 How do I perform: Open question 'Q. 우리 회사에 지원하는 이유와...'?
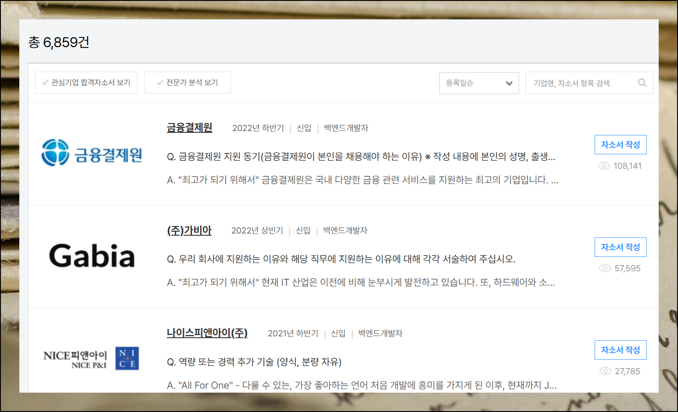click(341, 259)
